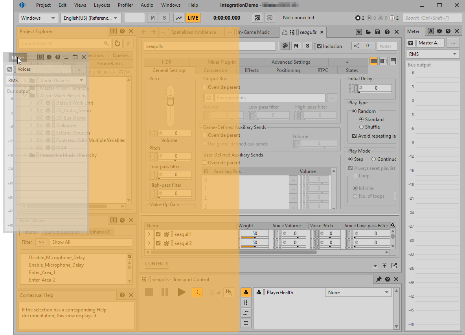Click the Voice Volume fader handle

[x=170, y=101]
